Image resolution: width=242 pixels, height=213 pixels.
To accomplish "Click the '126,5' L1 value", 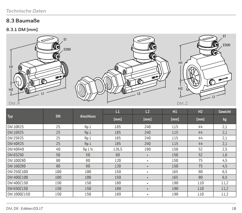I will 118,149.
